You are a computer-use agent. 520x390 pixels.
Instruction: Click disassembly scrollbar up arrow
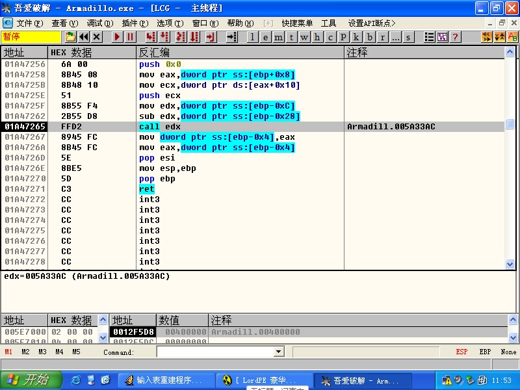tap(510, 52)
